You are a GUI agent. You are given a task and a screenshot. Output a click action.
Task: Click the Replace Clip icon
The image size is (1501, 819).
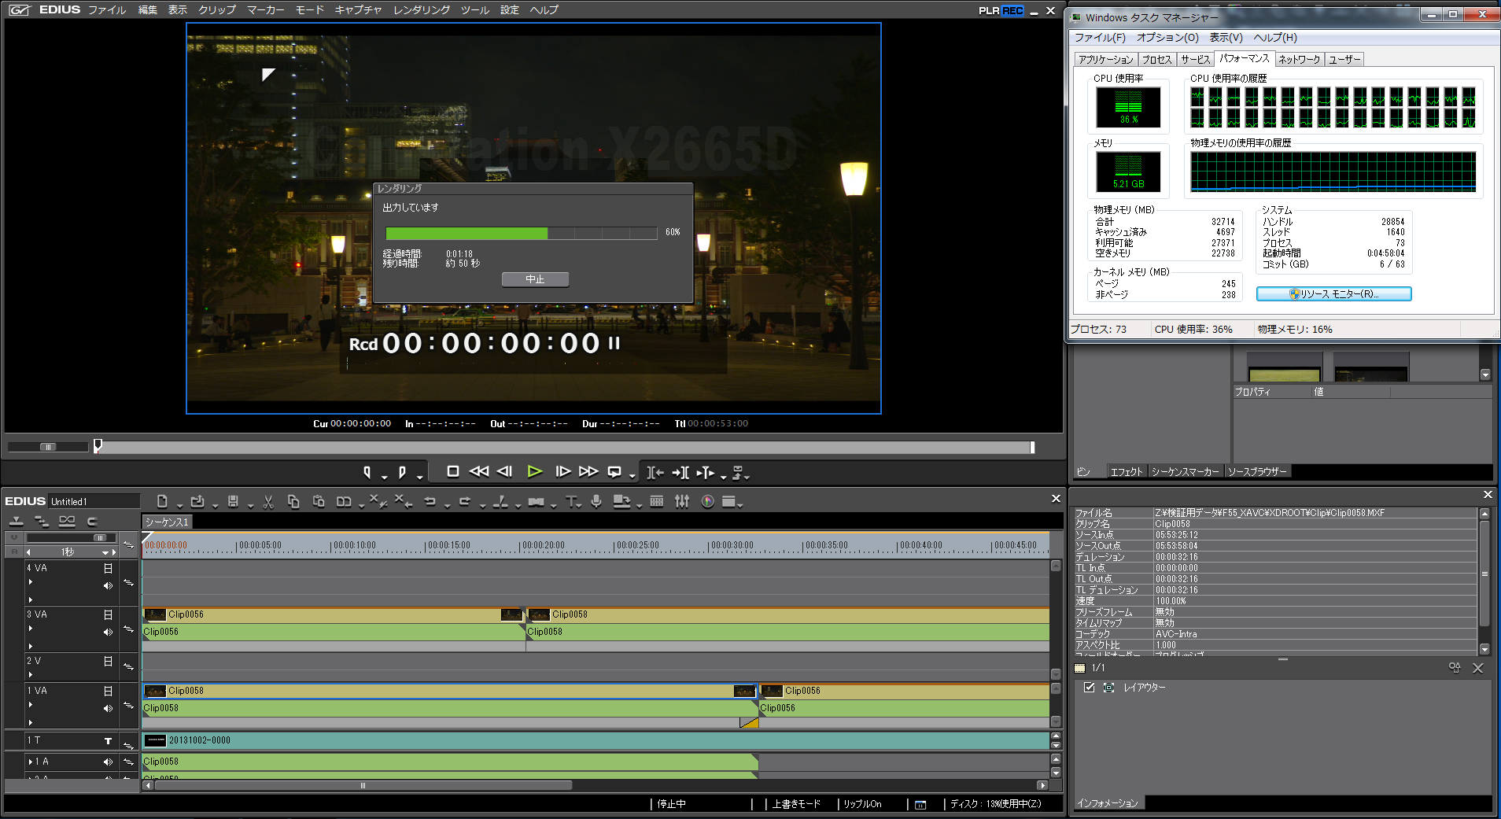pyautogui.click(x=344, y=501)
